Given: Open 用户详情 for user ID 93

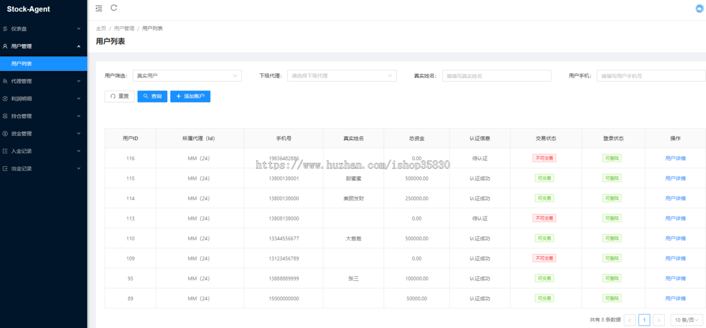Looking at the screenshot, I should click(675, 278).
